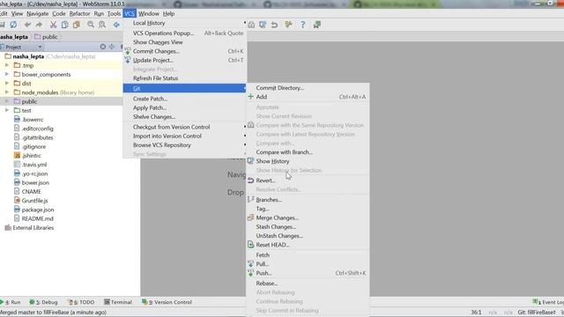Open the Tools menu
Screen dimensions: 564x317
coord(114,14)
